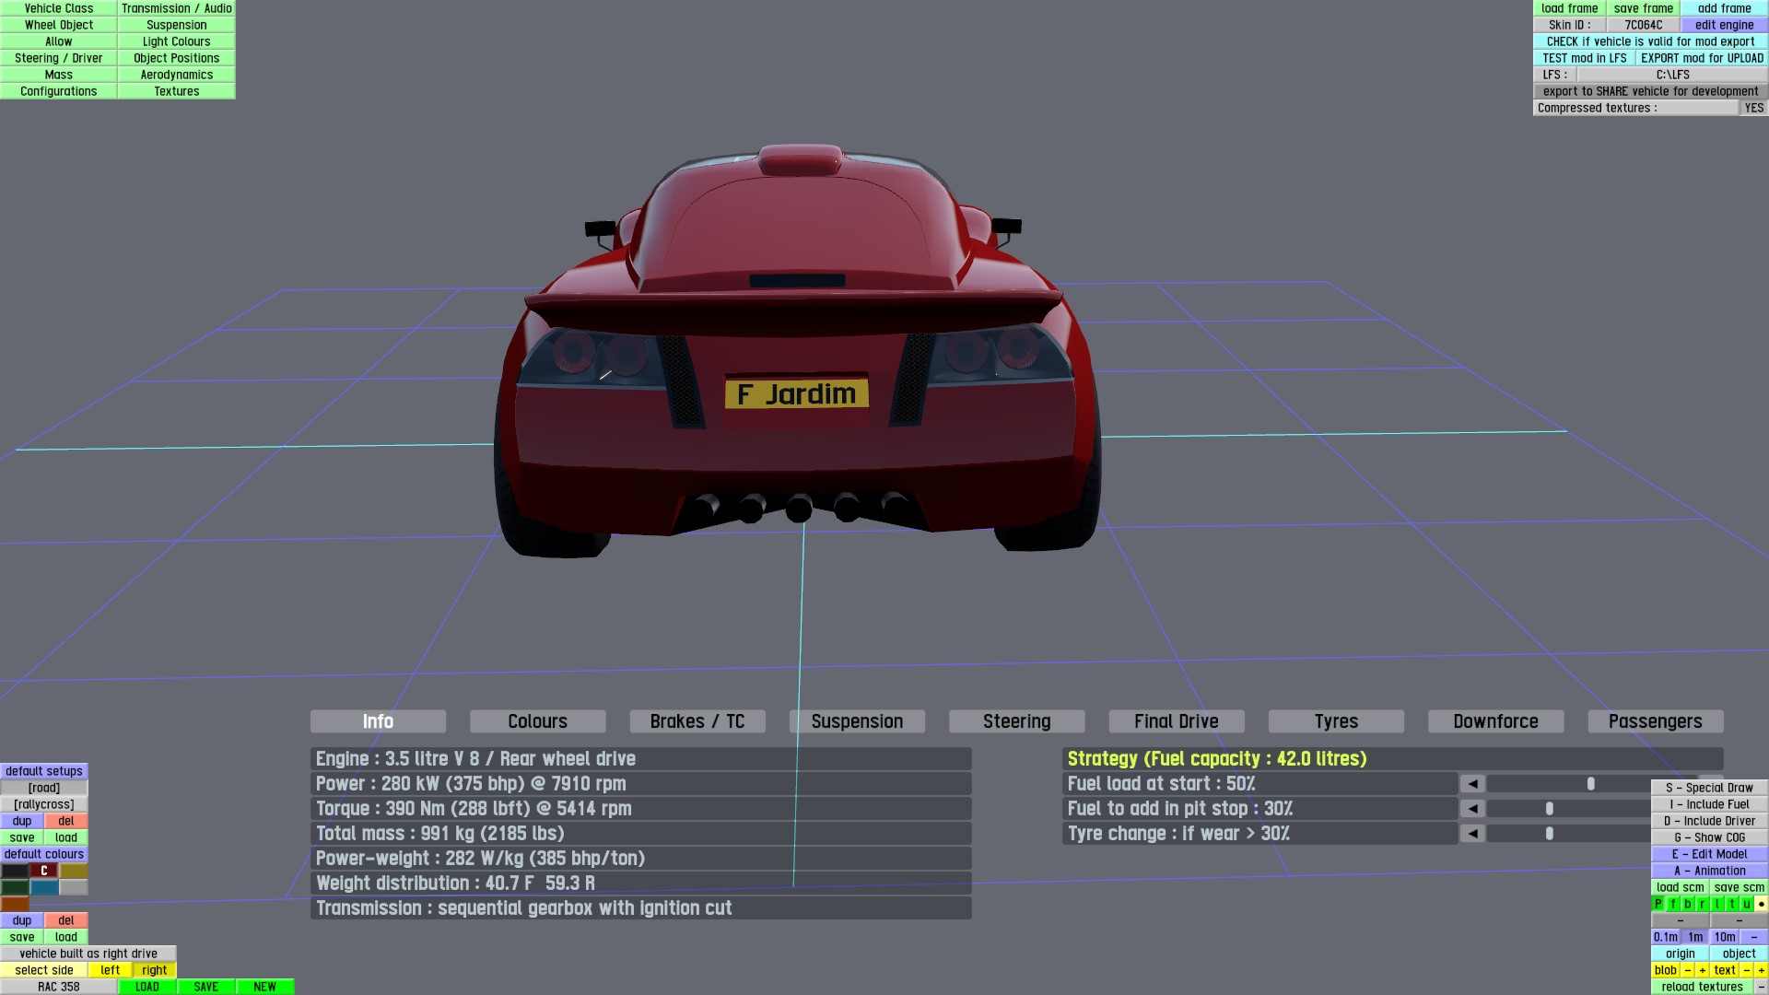The image size is (1769, 995).
Task: Click the 'P' view mode button
Action: coord(1658,904)
